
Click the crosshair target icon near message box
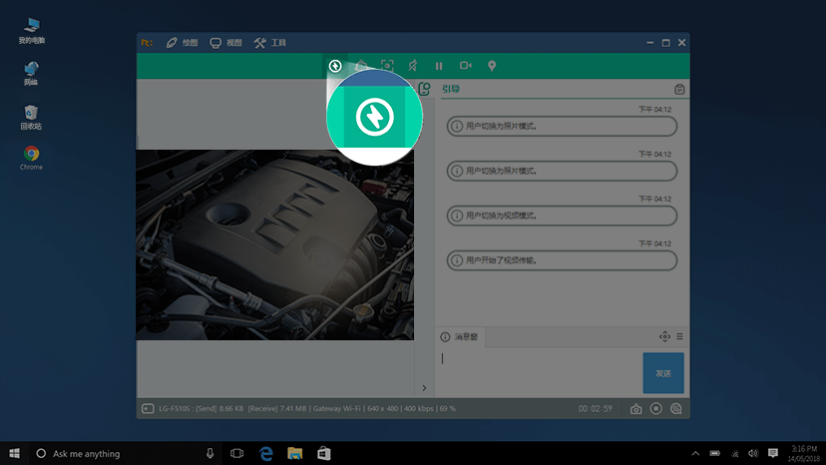click(x=664, y=336)
